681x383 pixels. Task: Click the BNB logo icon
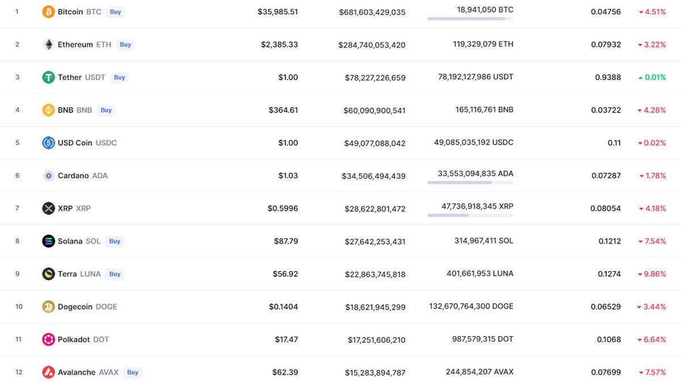tap(48, 110)
